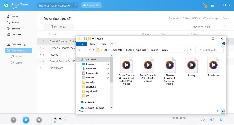Go up one folder level in Explorer

[x=94, y=50]
